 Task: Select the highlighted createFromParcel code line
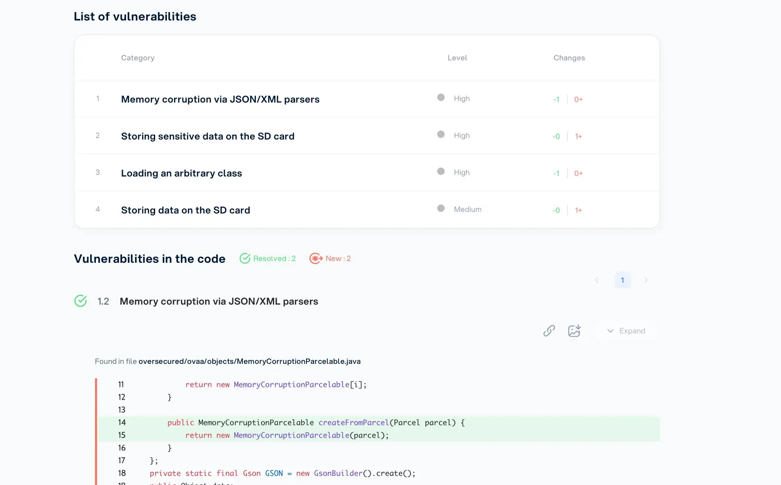(315, 423)
